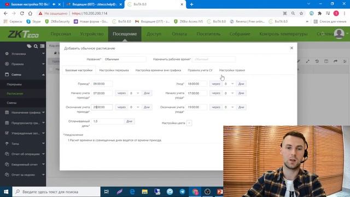
Task: Expand the Отчет об операциях section
Action: 23,154
